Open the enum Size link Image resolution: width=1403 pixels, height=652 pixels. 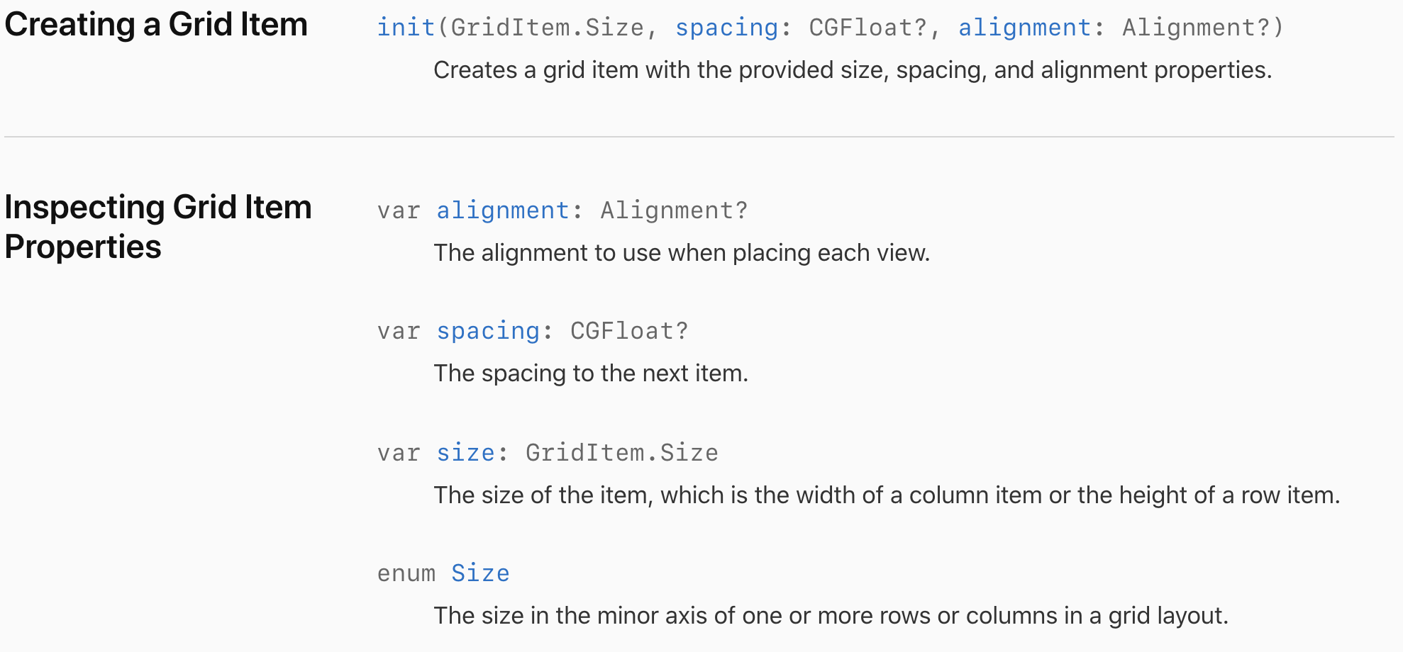coord(480,573)
